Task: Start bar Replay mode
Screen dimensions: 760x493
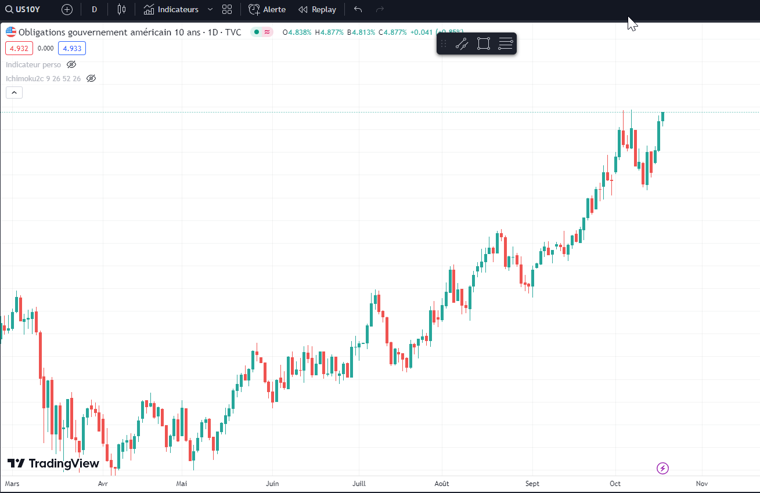Action: (317, 9)
